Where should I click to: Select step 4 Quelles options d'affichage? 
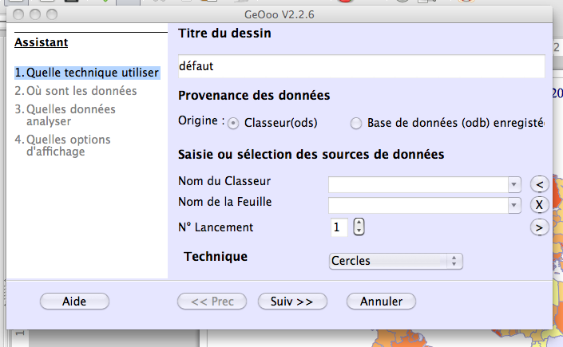[62, 145]
